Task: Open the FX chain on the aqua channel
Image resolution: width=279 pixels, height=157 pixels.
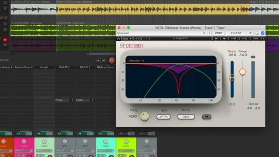Action: [102, 133]
